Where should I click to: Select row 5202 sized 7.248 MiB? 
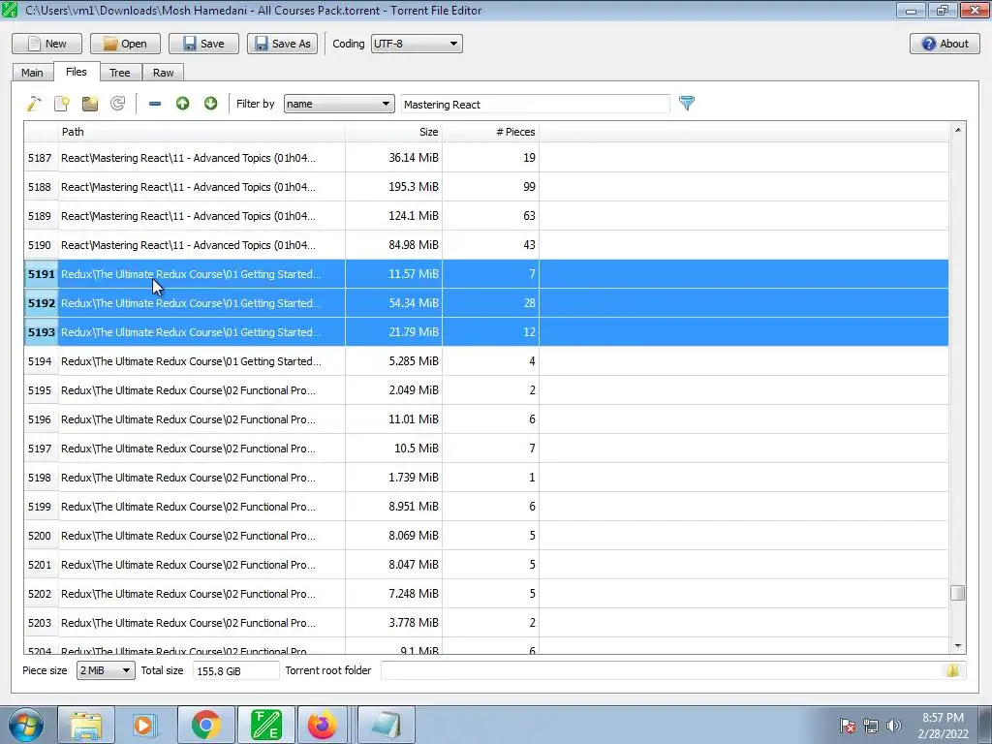[x=486, y=594]
